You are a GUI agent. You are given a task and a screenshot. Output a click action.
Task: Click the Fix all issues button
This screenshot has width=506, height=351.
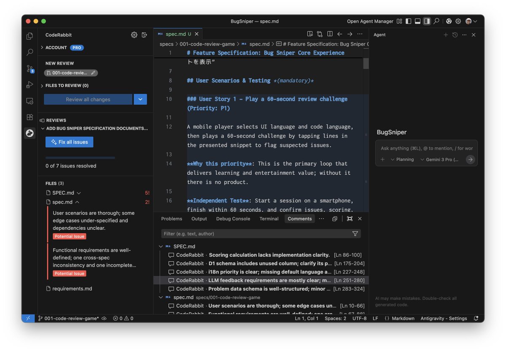click(70, 142)
